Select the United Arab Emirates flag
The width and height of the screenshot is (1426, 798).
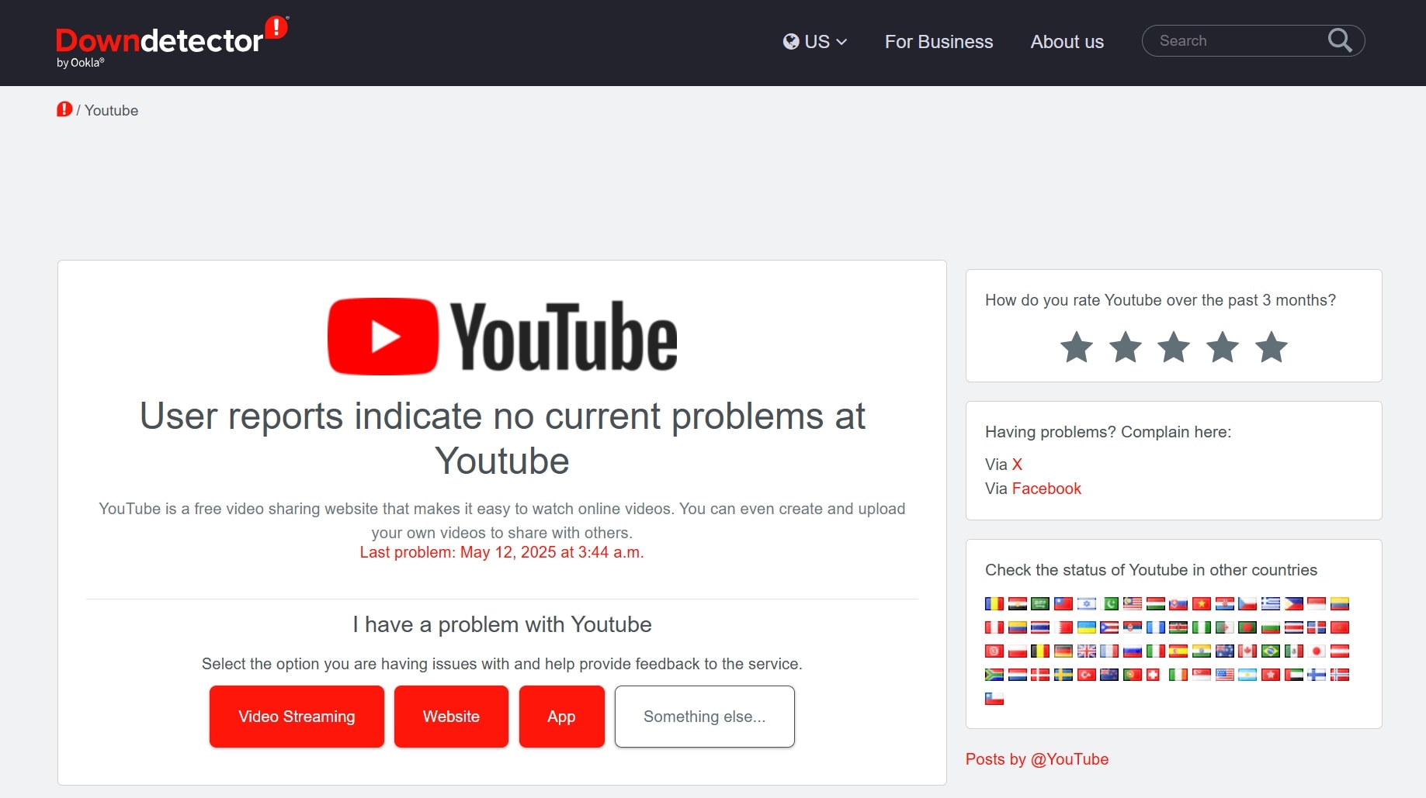coord(1294,675)
